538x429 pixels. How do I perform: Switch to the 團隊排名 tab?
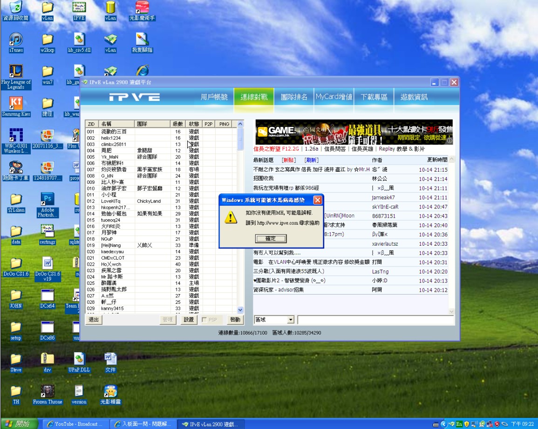pyautogui.click(x=294, y=97)
